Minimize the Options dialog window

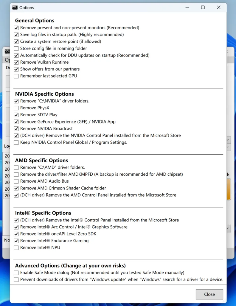(187, 7)
